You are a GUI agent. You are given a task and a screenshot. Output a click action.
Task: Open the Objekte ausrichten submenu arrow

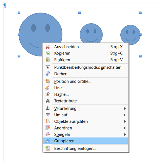coord(125,121)
